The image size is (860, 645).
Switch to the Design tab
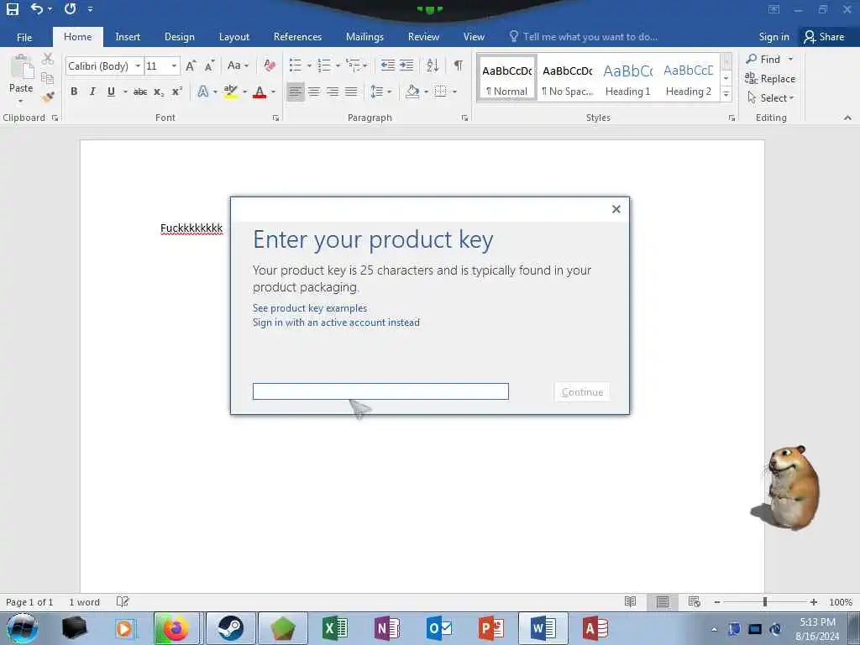(x=180, y=37)
